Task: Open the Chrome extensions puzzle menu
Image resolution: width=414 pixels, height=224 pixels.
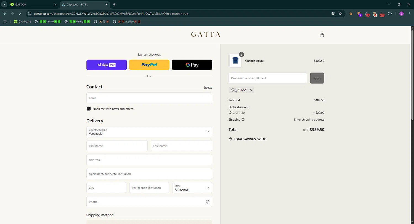Action: (390, 14)
